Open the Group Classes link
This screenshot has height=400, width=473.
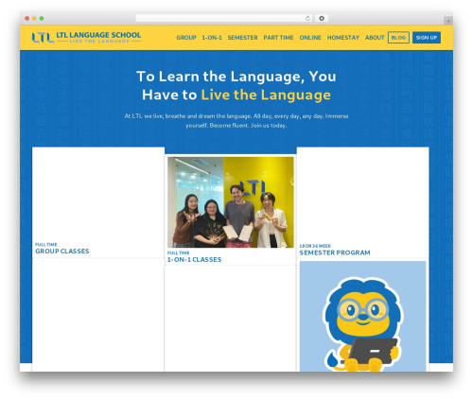pos(62,252)
